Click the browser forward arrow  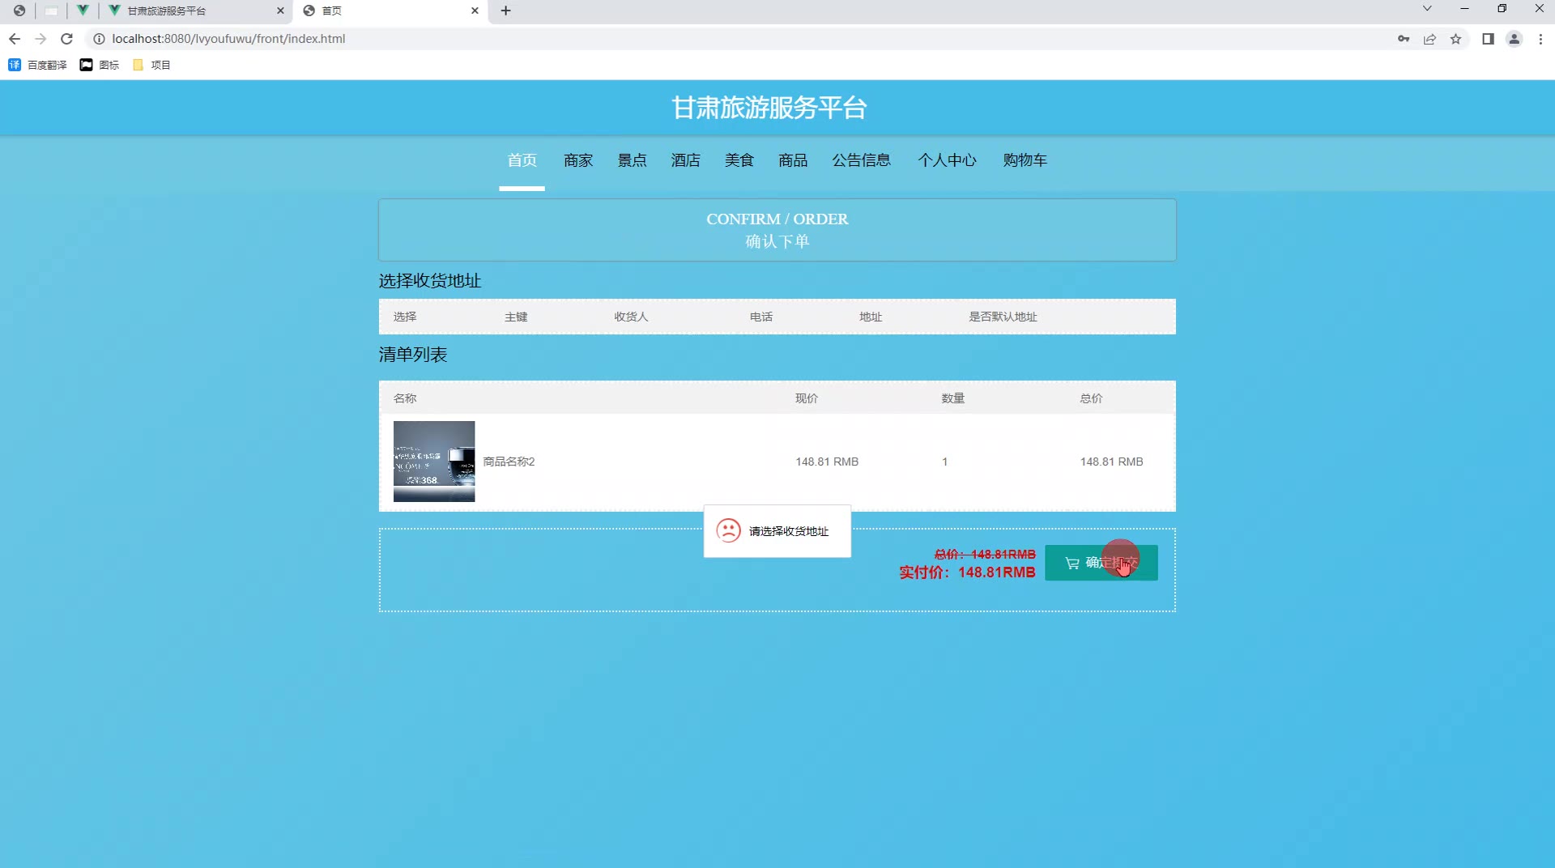(x=40, y=39)
